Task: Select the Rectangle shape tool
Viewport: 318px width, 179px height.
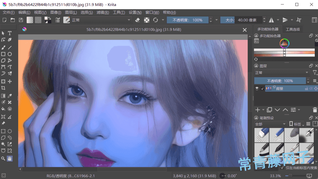Action: tap(3, 54)
